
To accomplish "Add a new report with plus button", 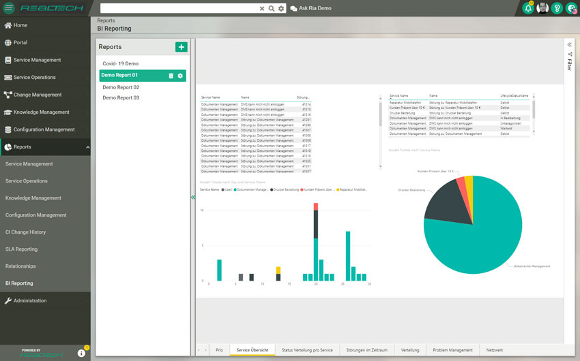I will pos(182,47).
